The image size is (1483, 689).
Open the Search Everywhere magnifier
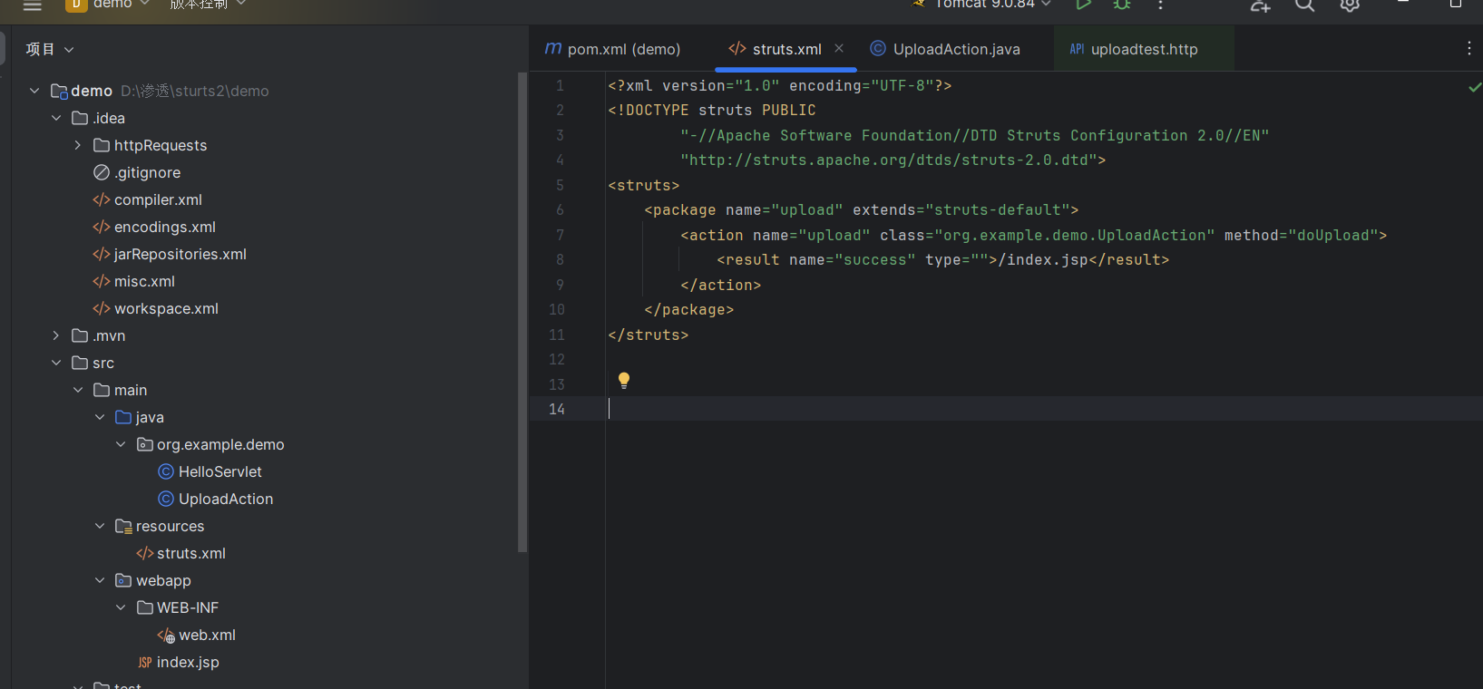click(x=1304, y=5)
